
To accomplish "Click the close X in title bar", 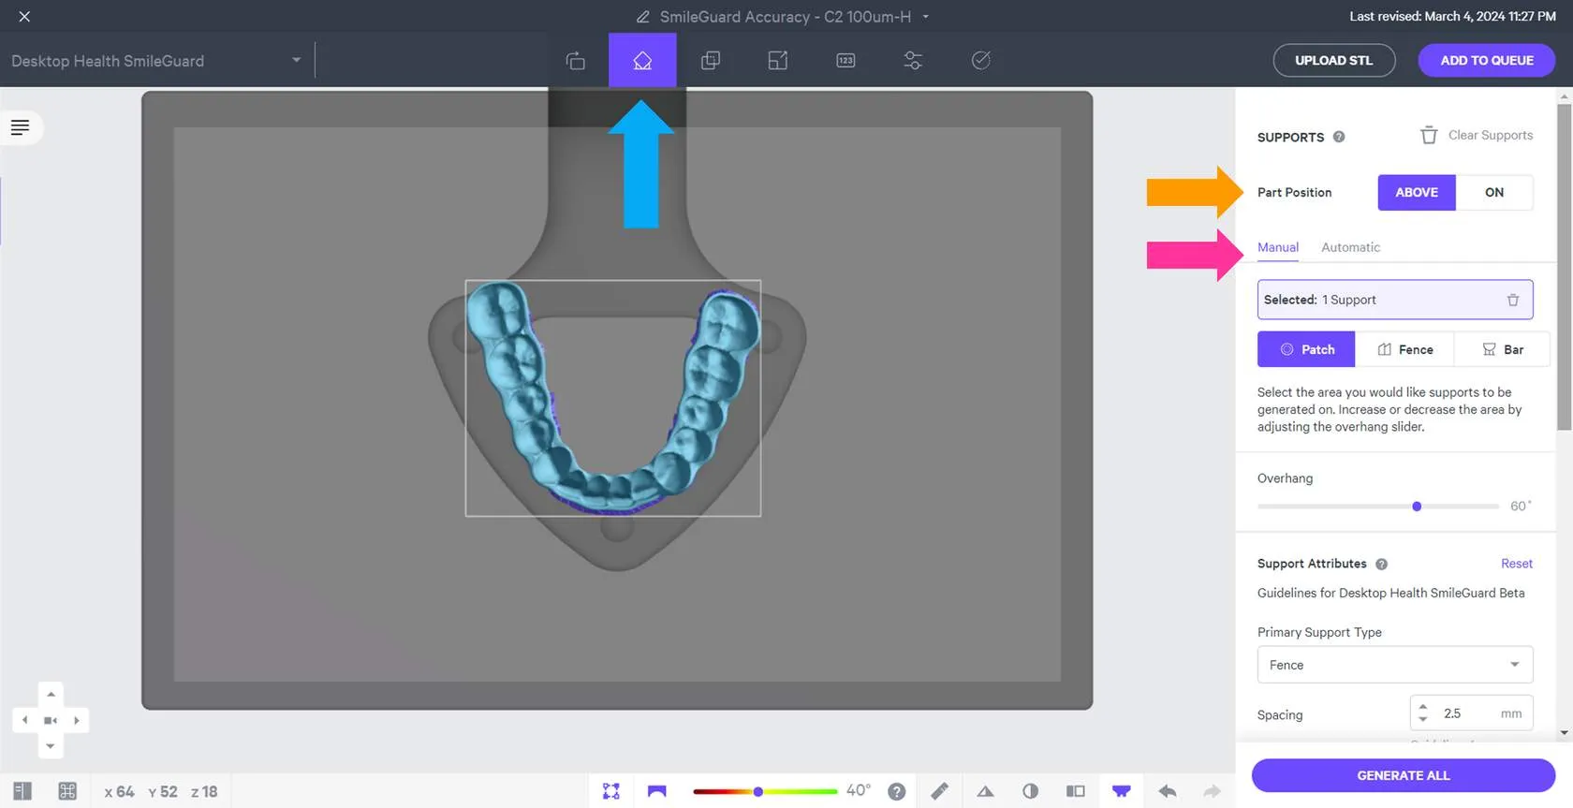I will coord(24,17).
